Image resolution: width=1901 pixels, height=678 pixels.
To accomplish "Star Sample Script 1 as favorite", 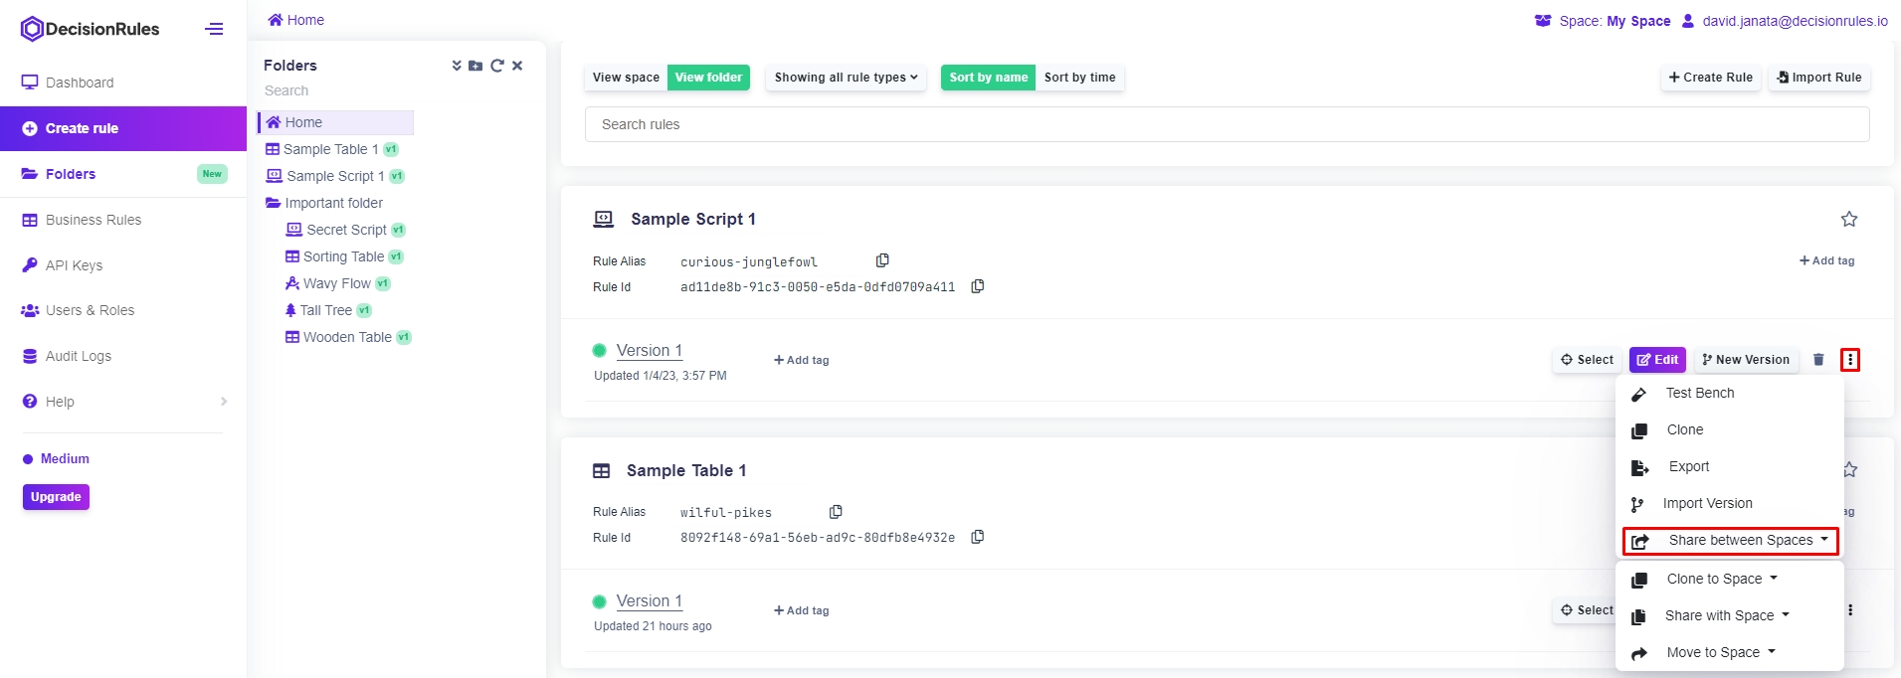I will [x=1849, y=219].
